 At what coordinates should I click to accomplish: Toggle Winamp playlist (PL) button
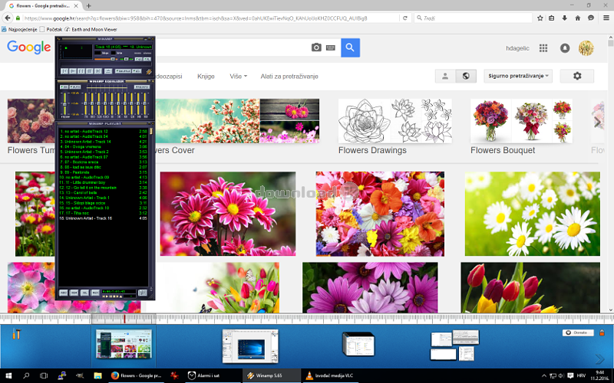click(147, 60)
